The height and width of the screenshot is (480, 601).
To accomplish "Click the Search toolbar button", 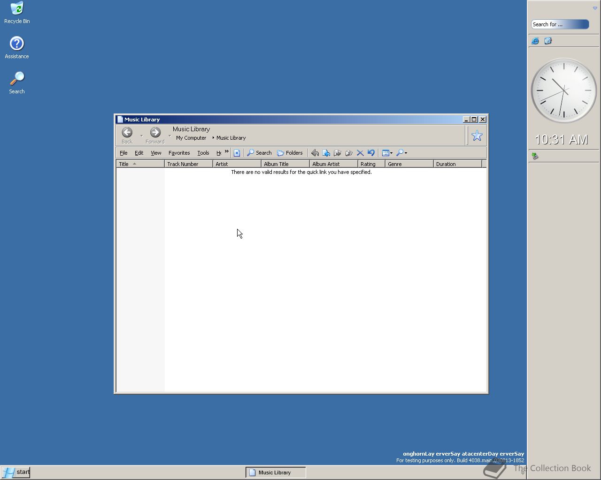I will [x=259, y=153].
